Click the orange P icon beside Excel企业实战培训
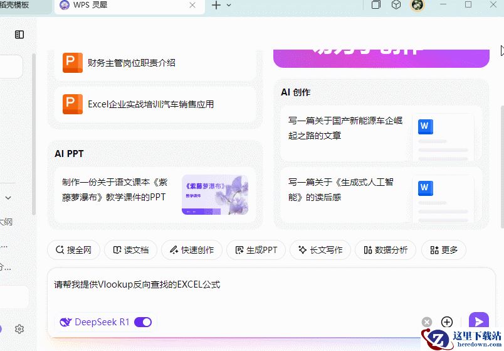 click(73, 104)
